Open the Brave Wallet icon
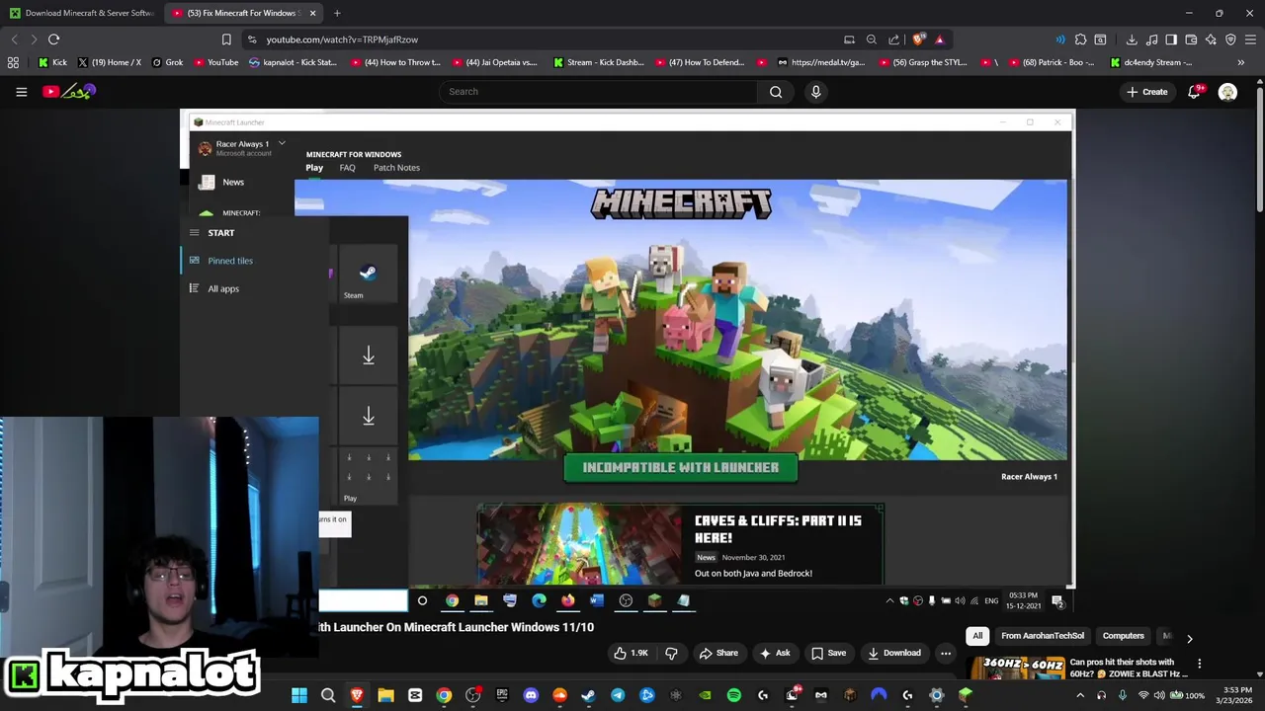The width and height of the screenshot is (1265, 711). point(1191,39)
